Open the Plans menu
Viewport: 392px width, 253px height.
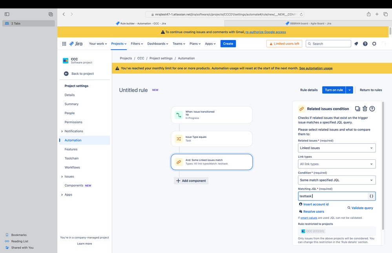pos(195,43)
